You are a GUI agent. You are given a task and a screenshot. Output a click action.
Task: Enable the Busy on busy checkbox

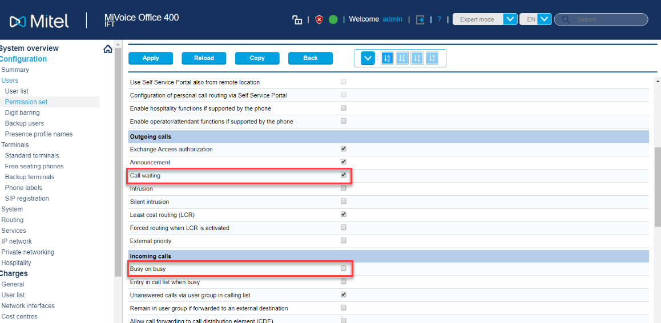(x=344, y=268)
